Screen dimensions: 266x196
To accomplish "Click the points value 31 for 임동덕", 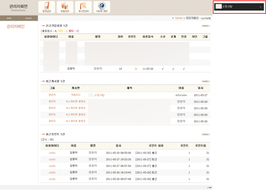I will click(136, 69).
